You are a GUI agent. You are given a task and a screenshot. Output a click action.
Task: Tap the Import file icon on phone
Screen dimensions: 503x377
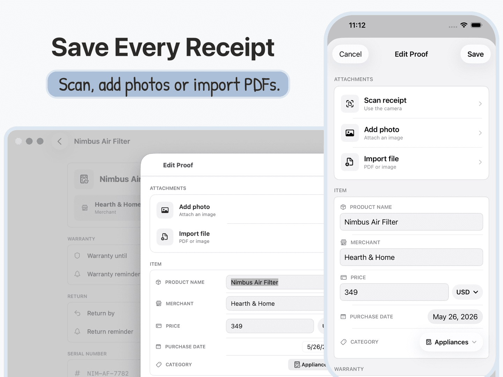click(350, 162)
